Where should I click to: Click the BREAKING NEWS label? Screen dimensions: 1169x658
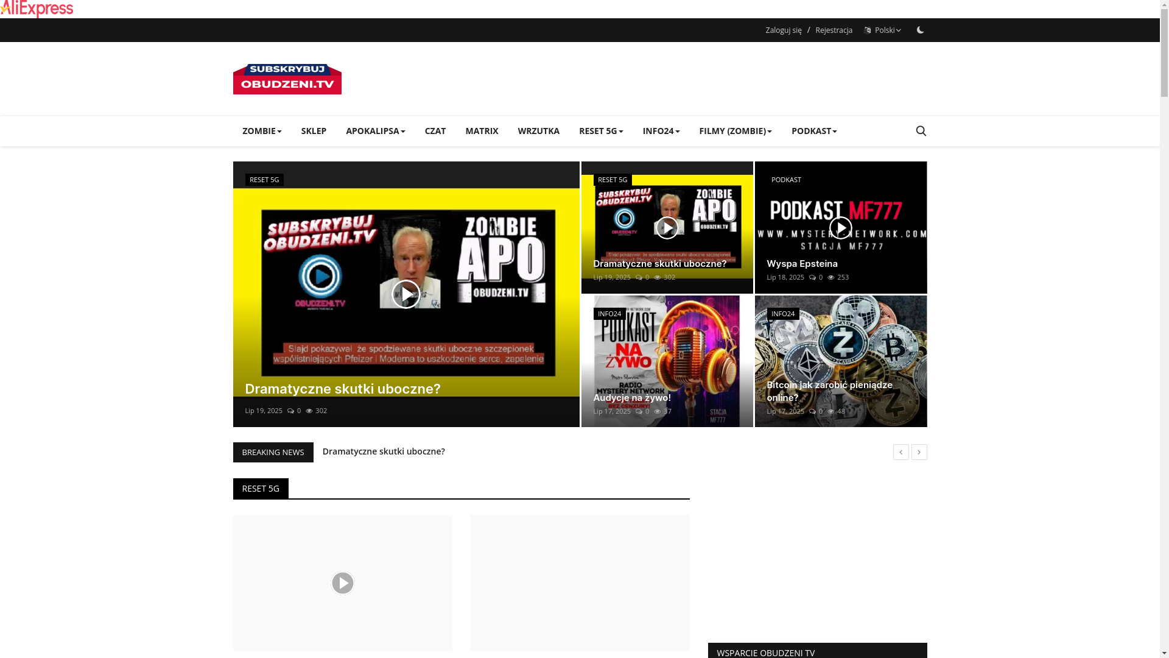tap(273, 452)
